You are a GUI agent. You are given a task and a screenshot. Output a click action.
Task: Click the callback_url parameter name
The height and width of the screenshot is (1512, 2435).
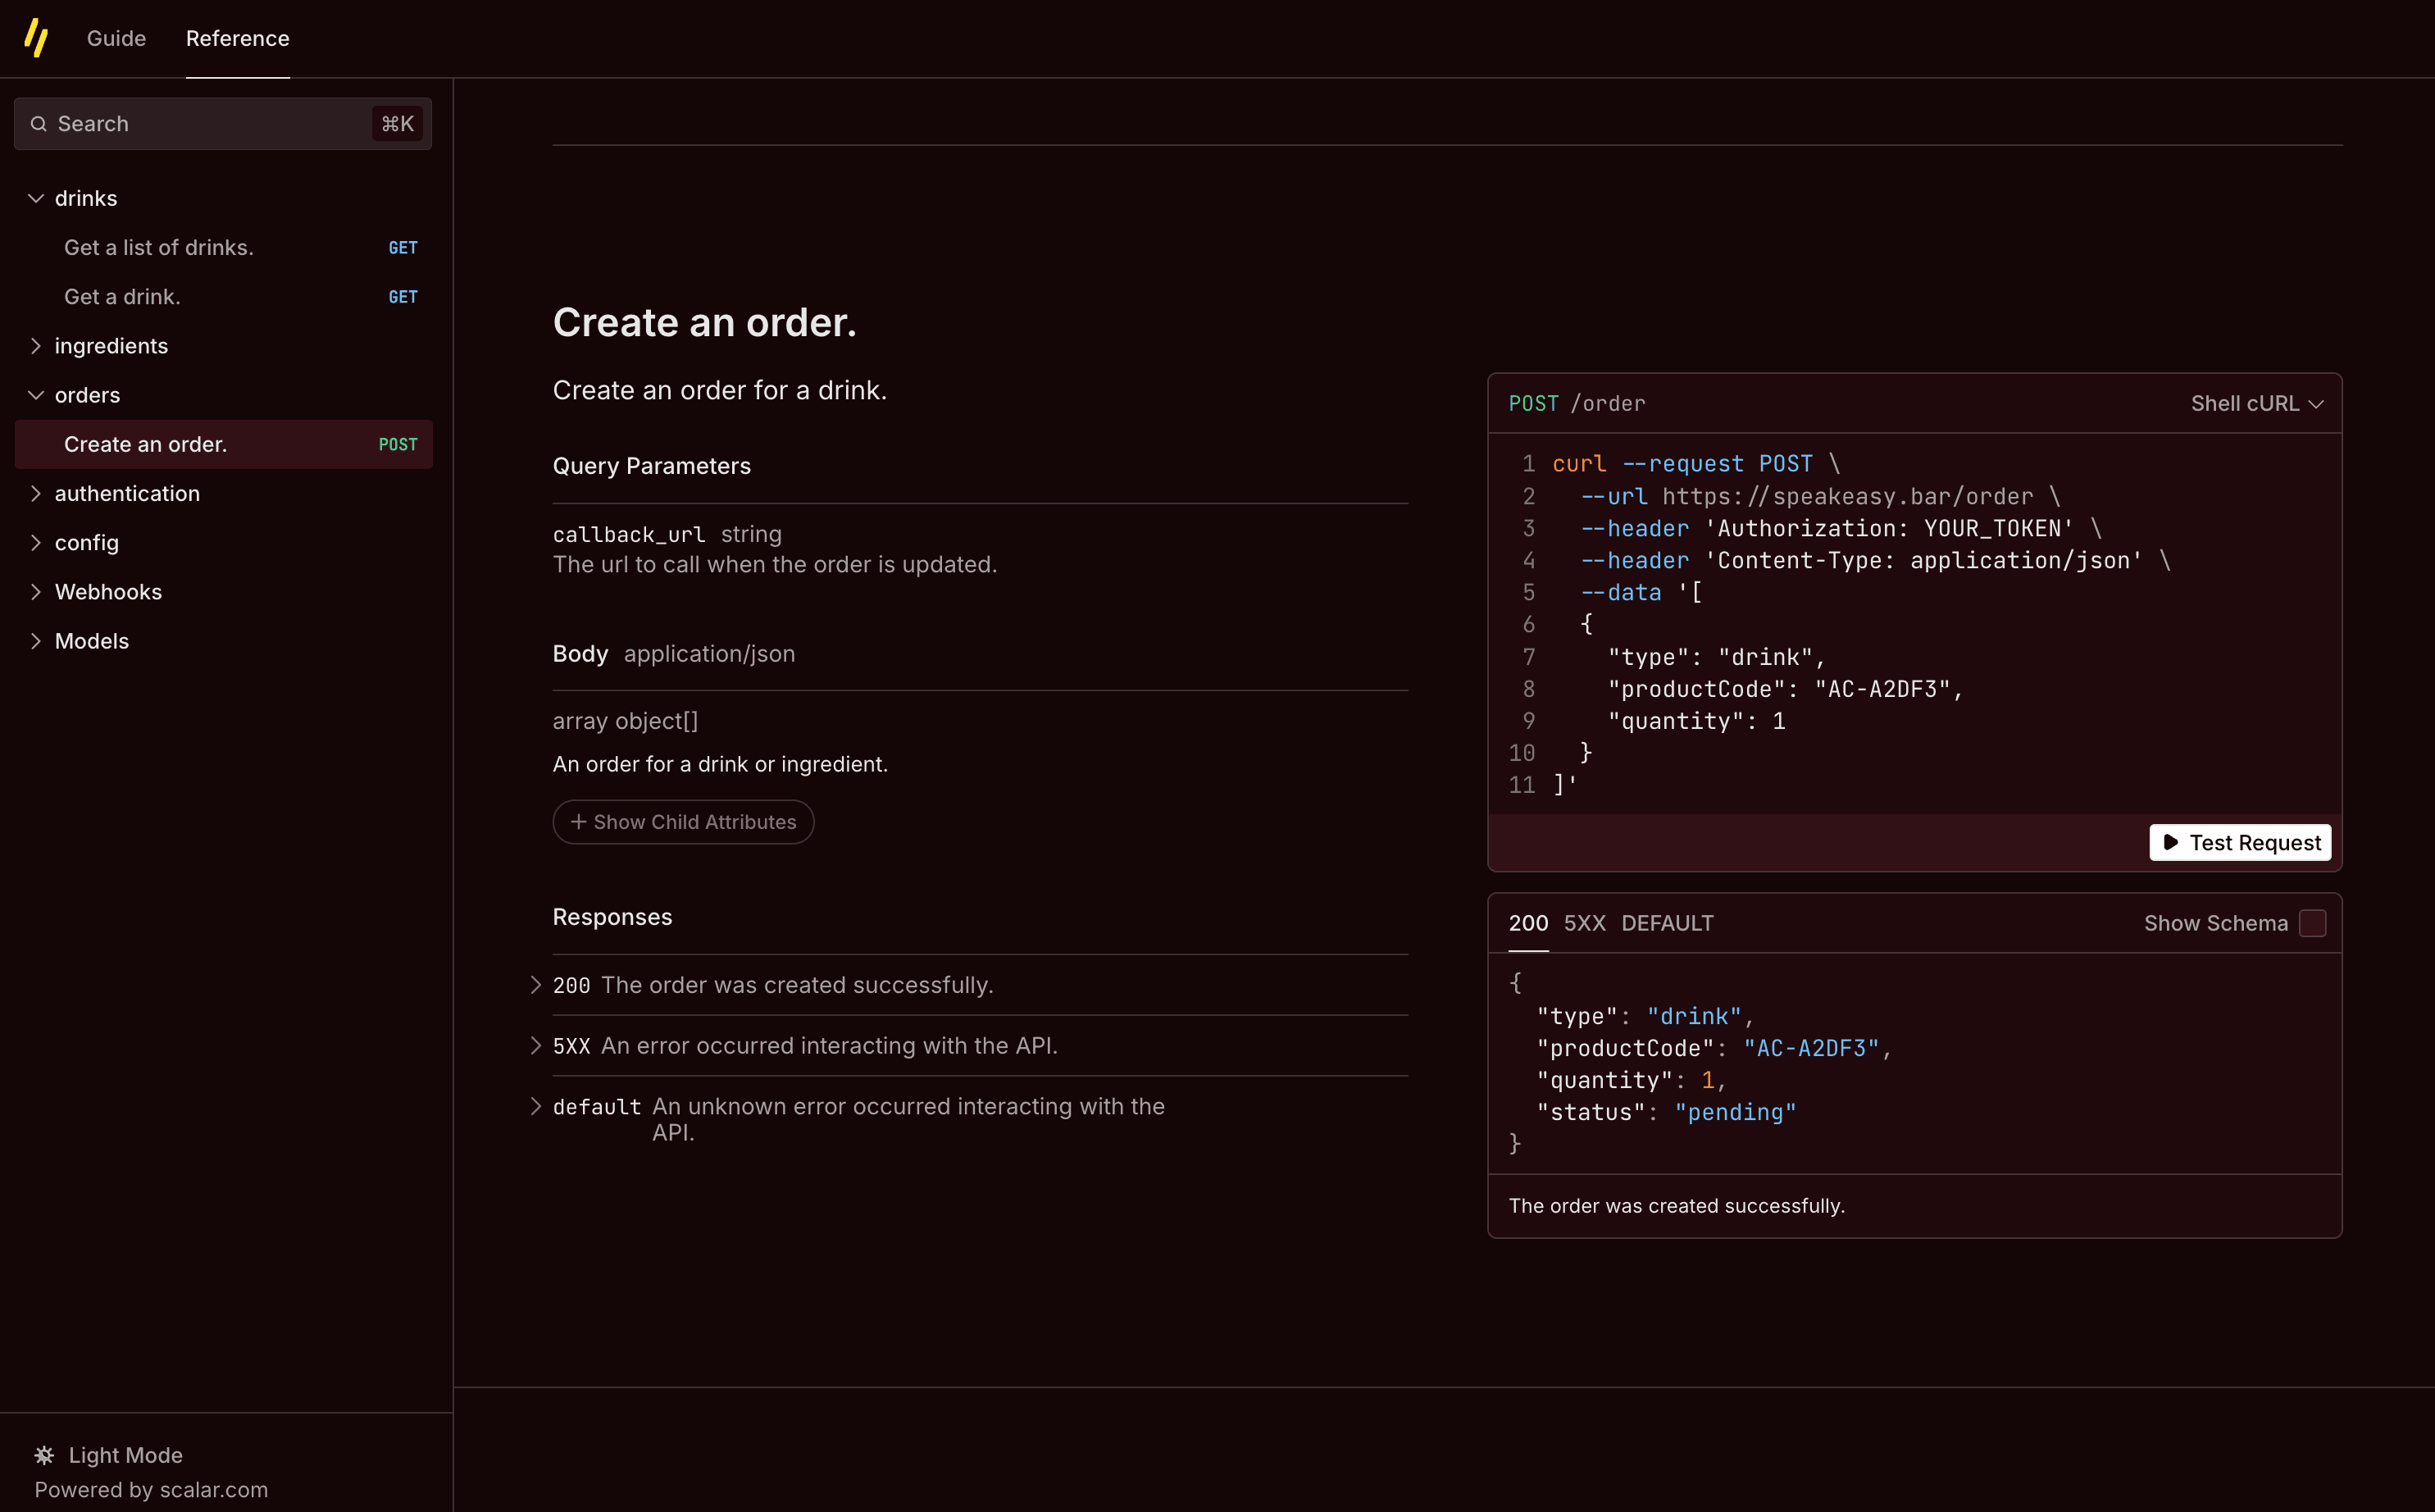coord(629,535)
